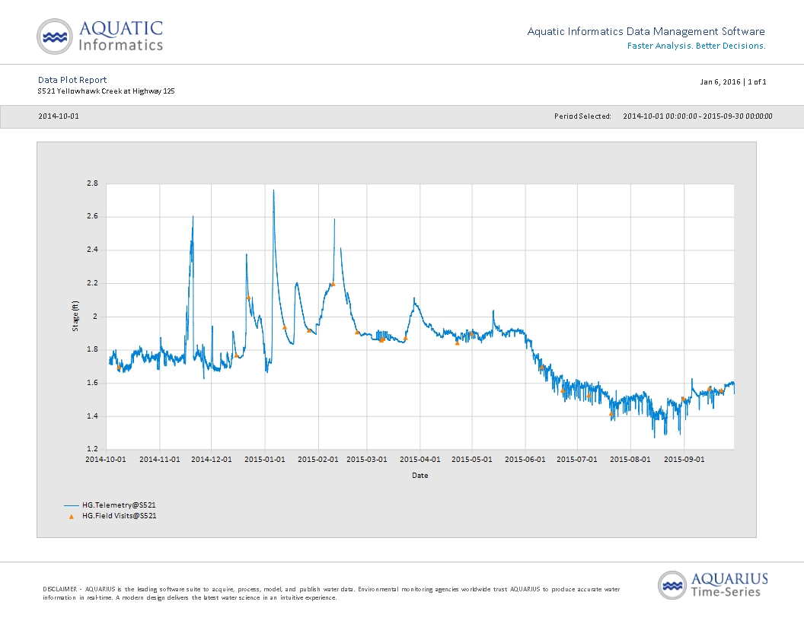The height and width of the screenshot is (621, 804).
Task: Click the Faster Analysis. Better Decisions. tagline
Action: click(x=697, y=46)
